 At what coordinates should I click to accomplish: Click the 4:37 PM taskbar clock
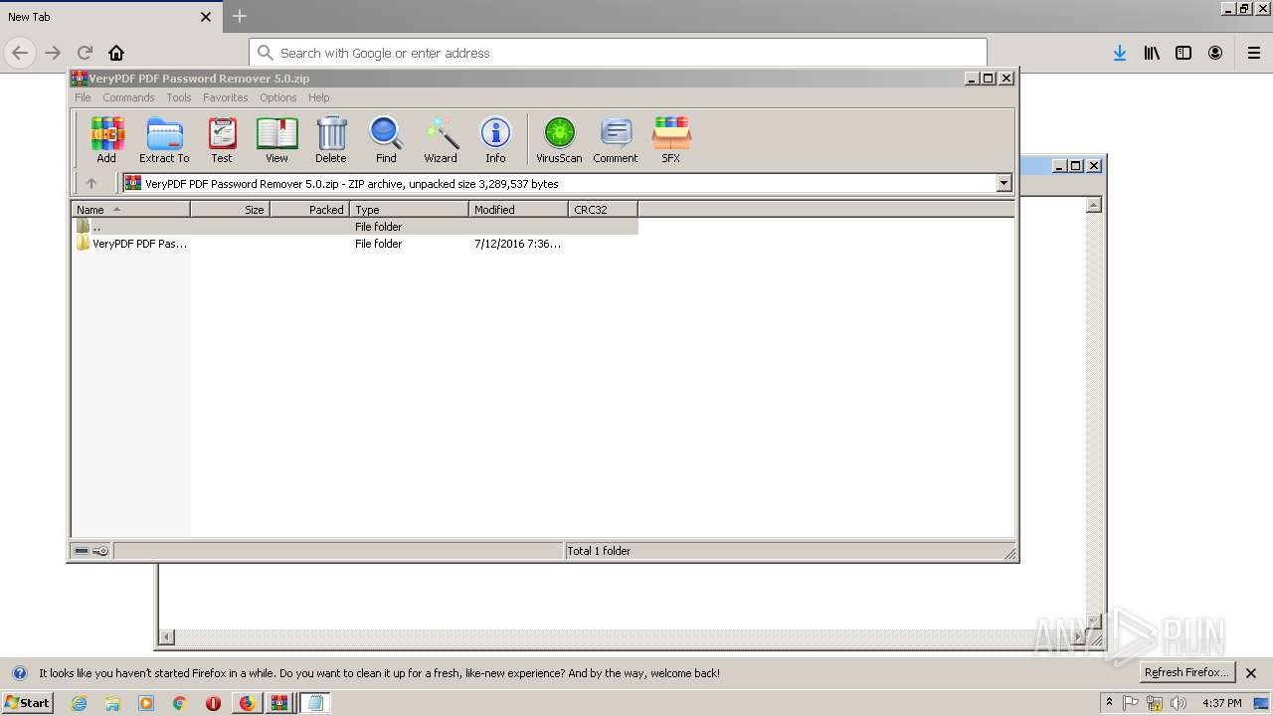pyautogui.click(x=1221, y=703)
